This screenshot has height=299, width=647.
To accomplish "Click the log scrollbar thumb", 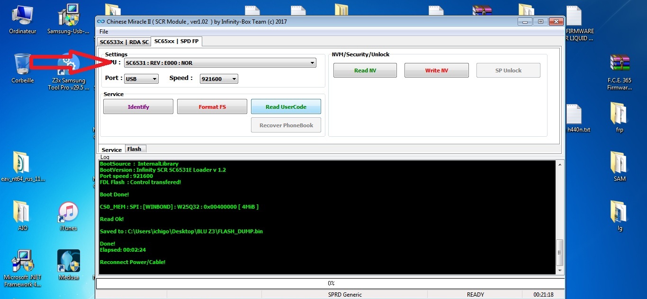I will point(560,252).
